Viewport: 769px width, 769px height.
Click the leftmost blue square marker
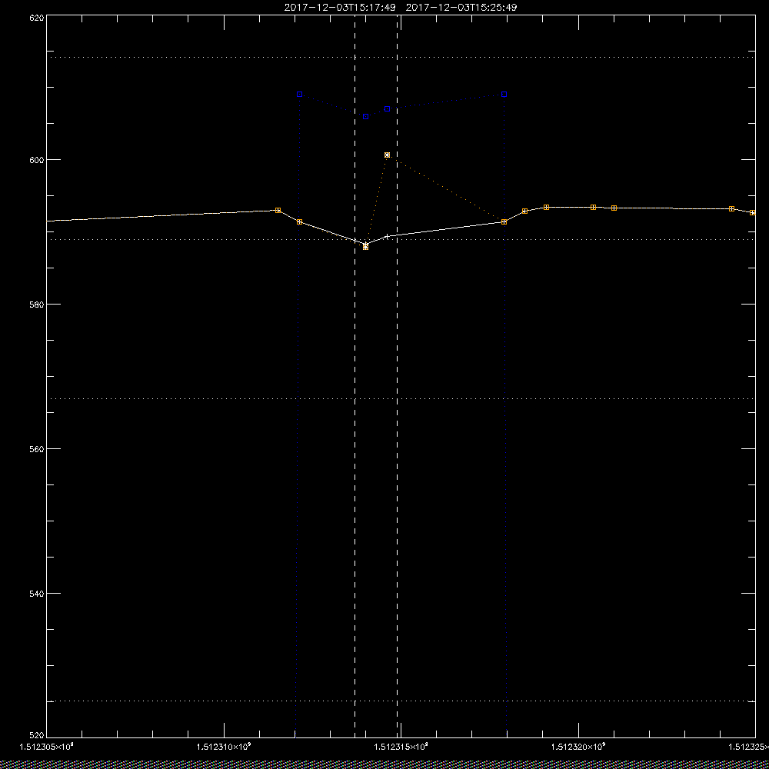300,94
